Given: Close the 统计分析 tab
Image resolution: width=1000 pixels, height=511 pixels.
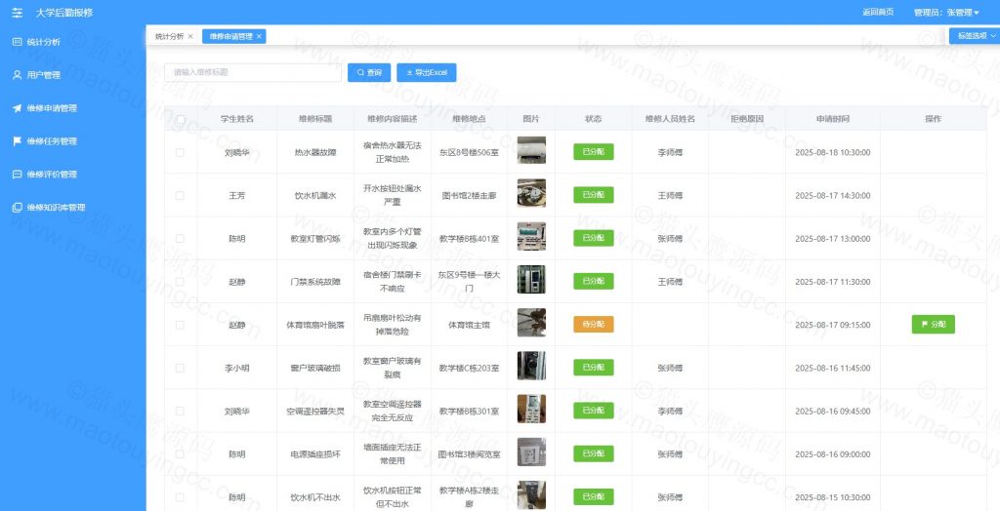Looking at the screenshot, I should [x=190, y=37].
